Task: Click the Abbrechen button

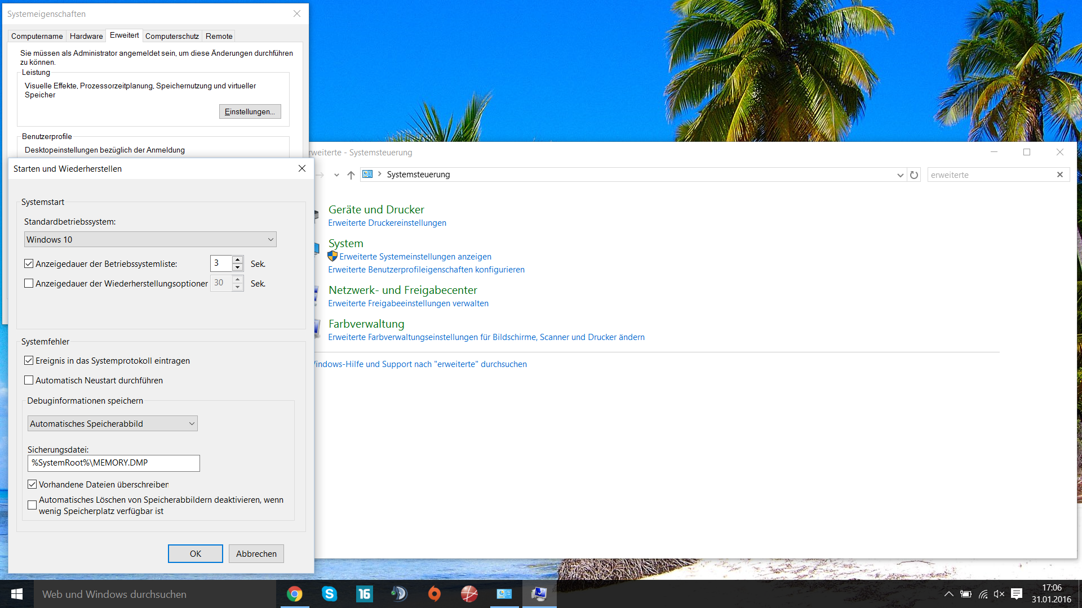Action: (256, 554)
